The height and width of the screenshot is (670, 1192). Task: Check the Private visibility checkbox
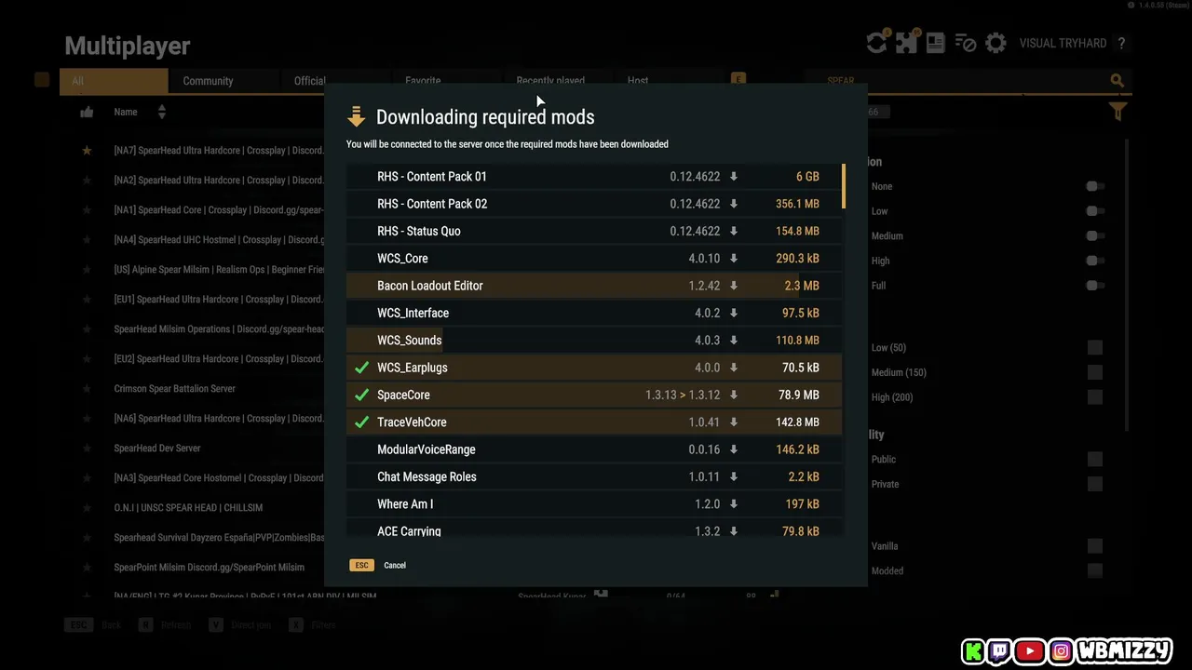coord(1095,484)
